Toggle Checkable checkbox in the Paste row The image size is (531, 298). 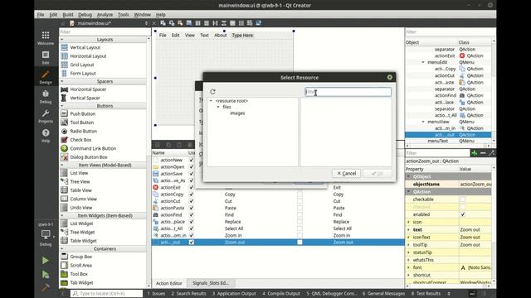(300, 208)
